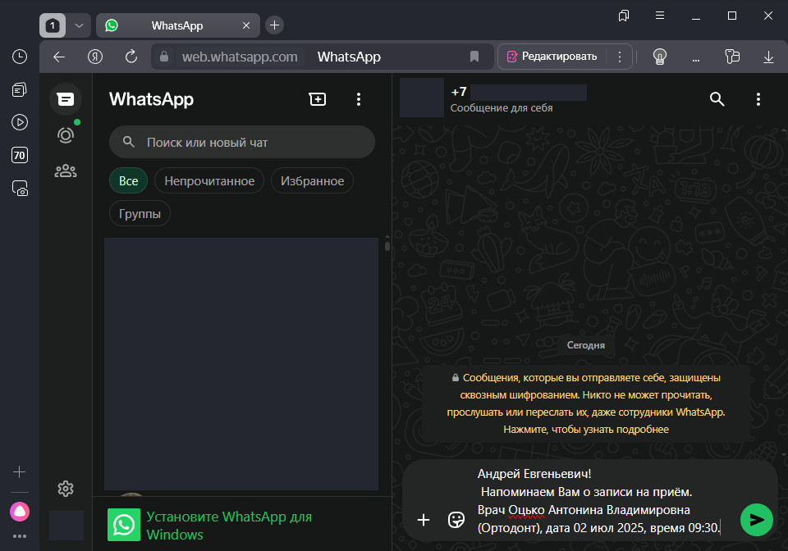Image resolution: width=788 pixels, height=551 pixels.
Task: Search within the current chat
Action: (x=717, y=99)
